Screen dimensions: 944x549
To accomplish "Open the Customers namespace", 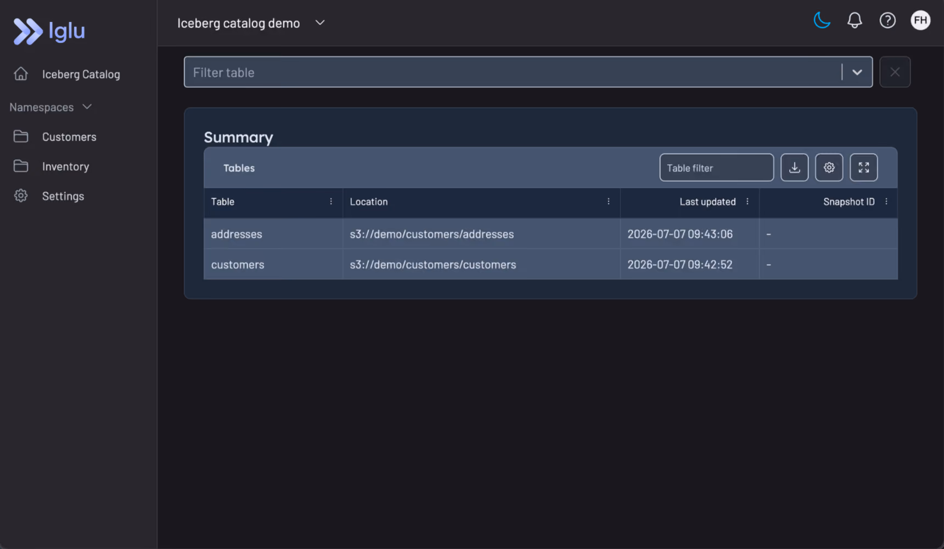I will click(69, 137).
